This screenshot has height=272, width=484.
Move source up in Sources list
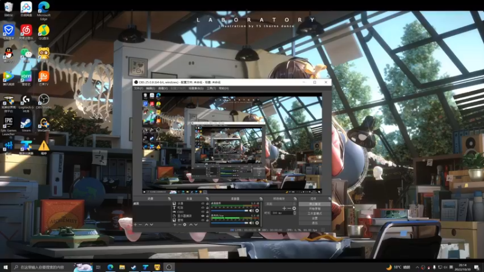(x=191, y=224)
